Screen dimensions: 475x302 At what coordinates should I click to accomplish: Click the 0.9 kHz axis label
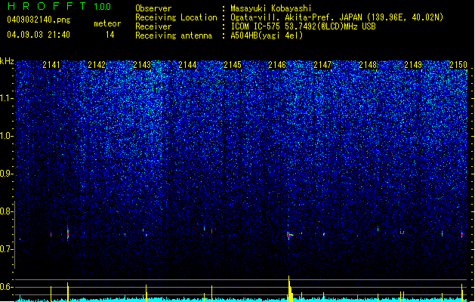point(6,174)
